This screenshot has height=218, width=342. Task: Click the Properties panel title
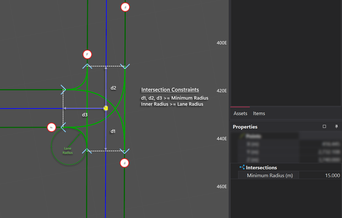pos(245,127)
